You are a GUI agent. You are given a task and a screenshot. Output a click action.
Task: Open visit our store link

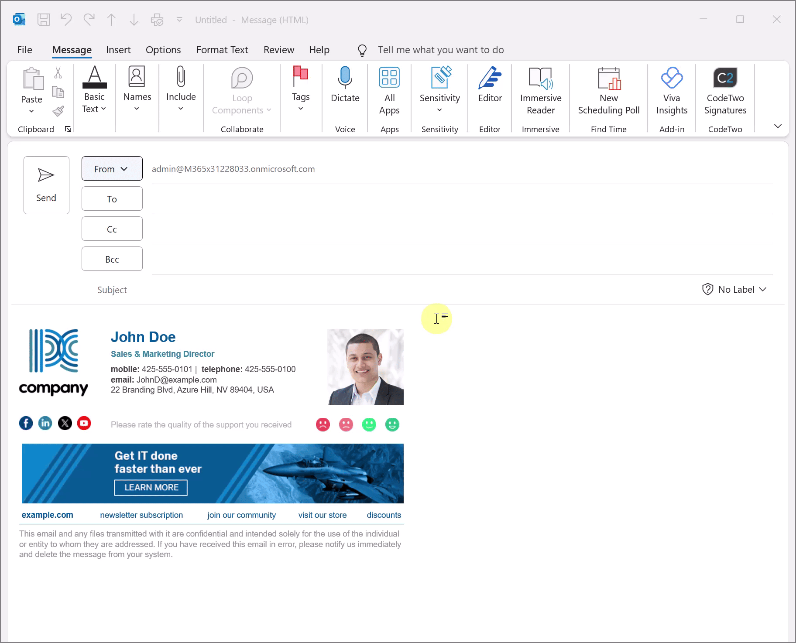coord(323,515)
